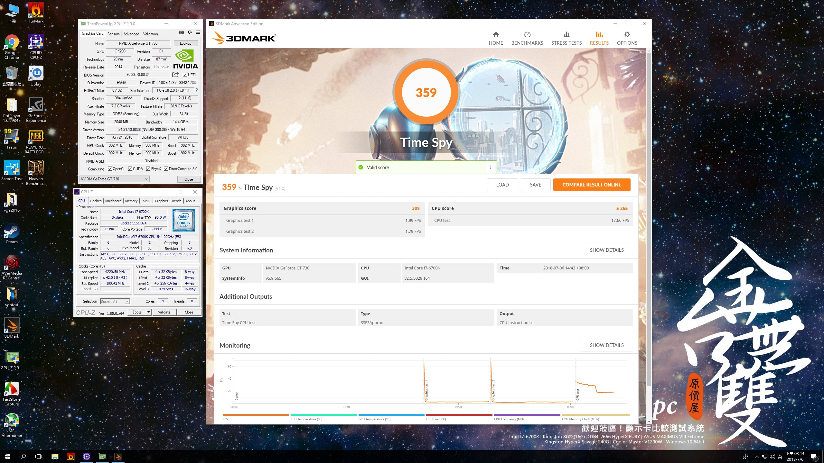Click Validate button in CPU-Z

164,312
